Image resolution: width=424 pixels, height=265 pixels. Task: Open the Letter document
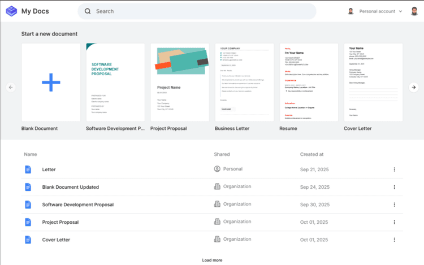(49, 170)
